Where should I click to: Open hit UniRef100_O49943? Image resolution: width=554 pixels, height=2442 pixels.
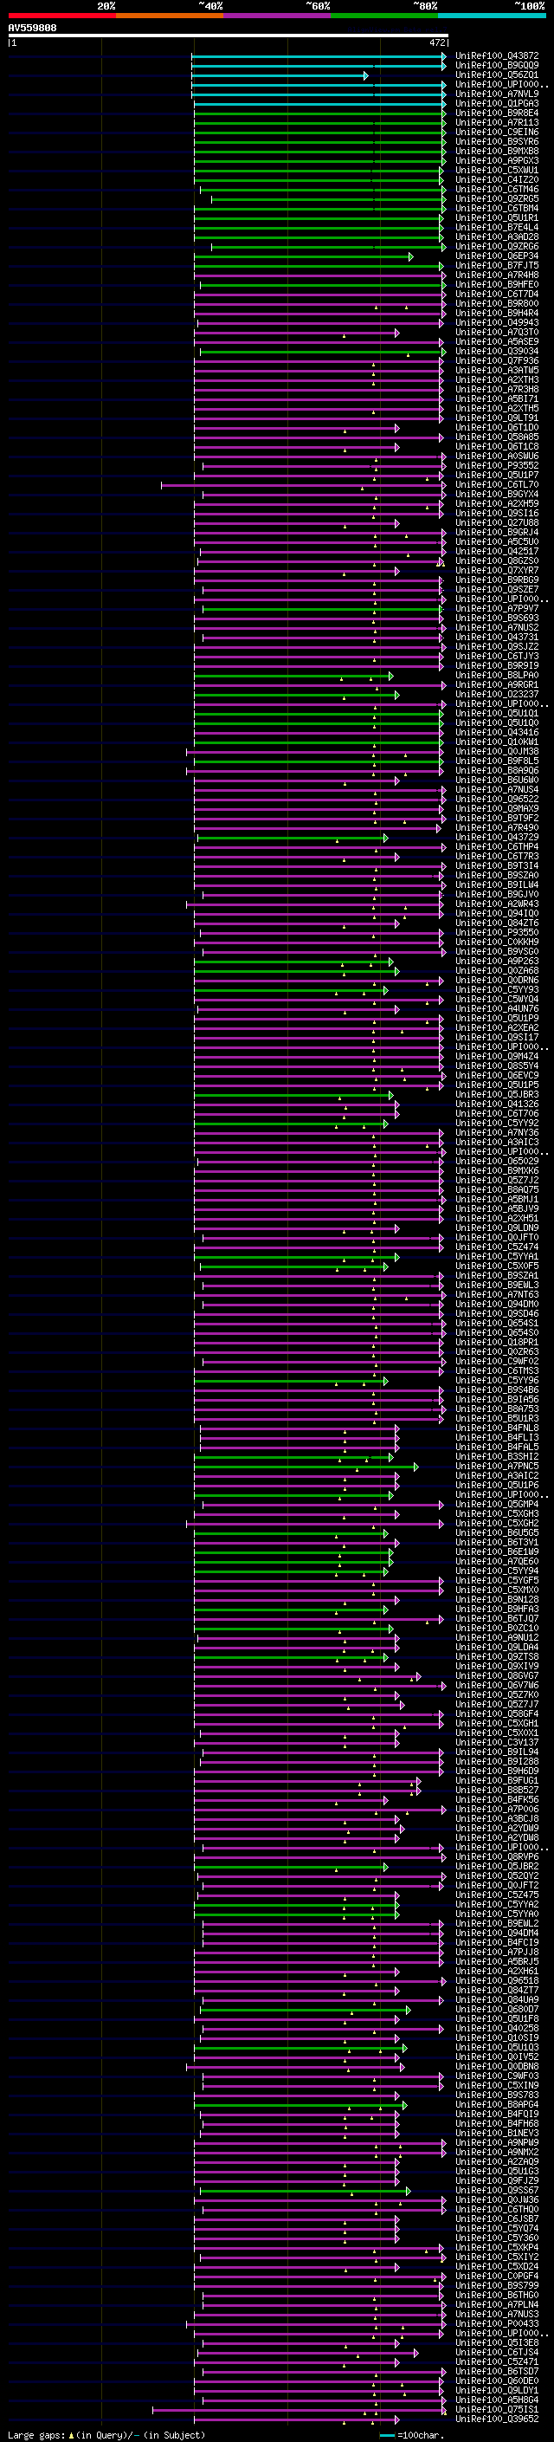coord(497,322)
